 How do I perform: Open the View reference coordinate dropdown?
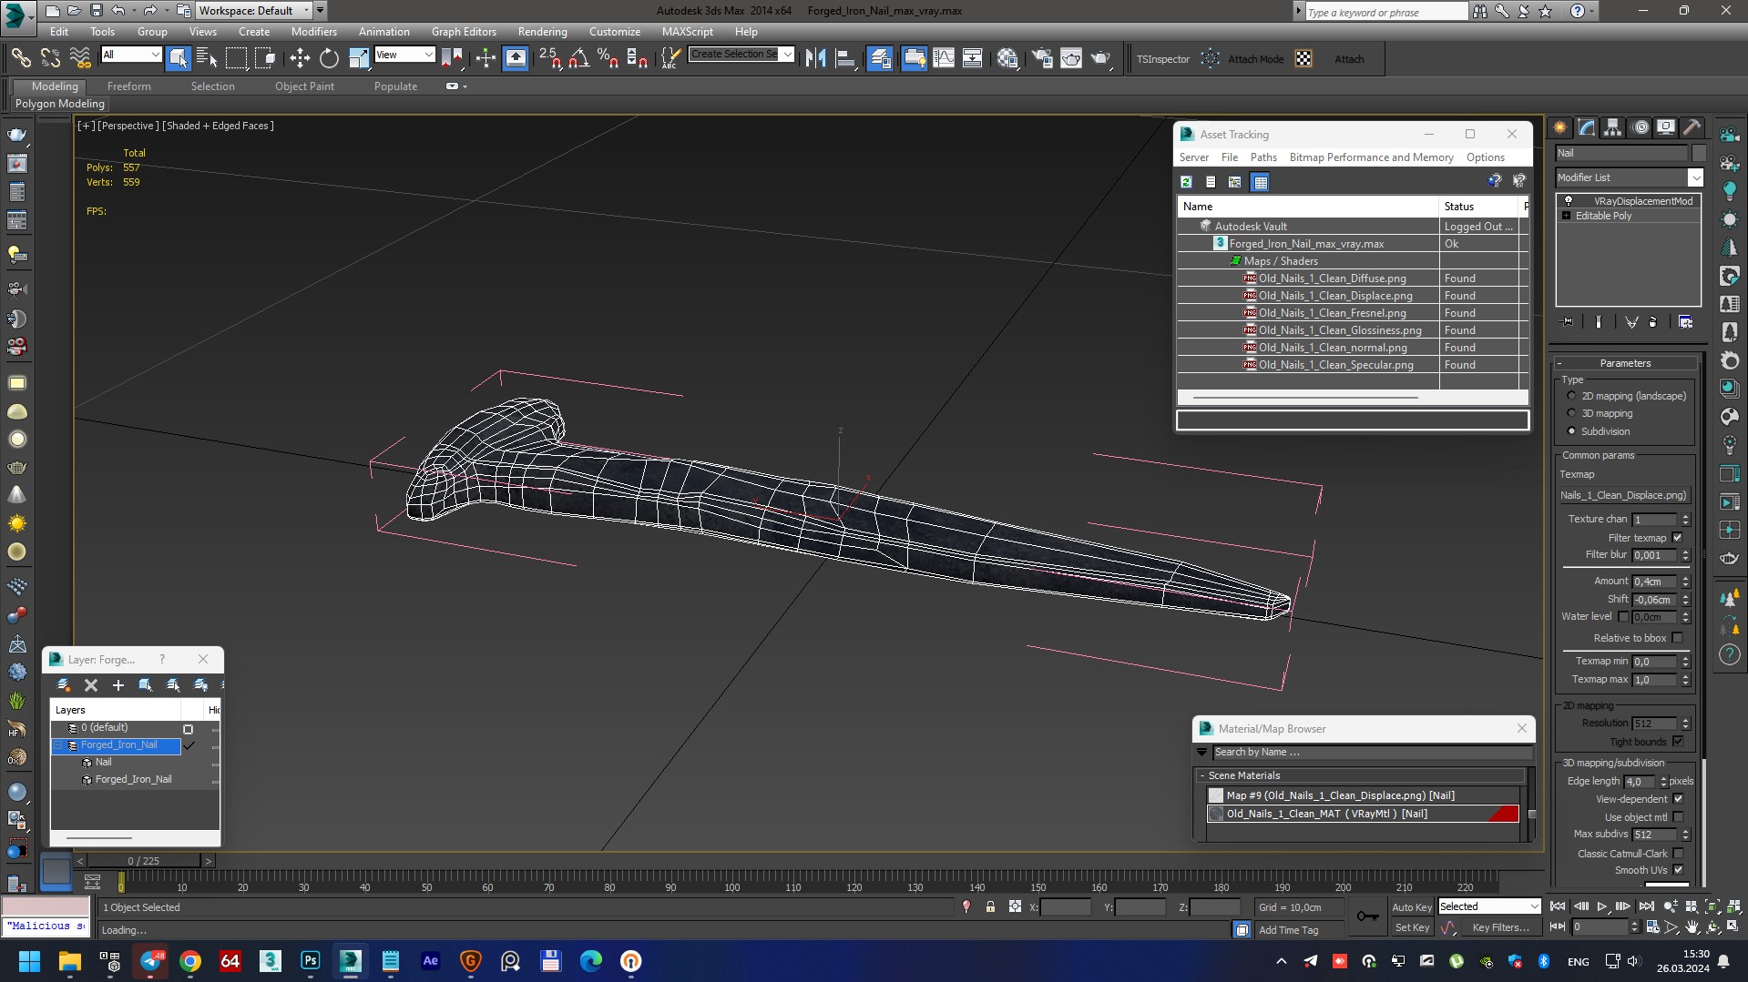tap(404, 55)
